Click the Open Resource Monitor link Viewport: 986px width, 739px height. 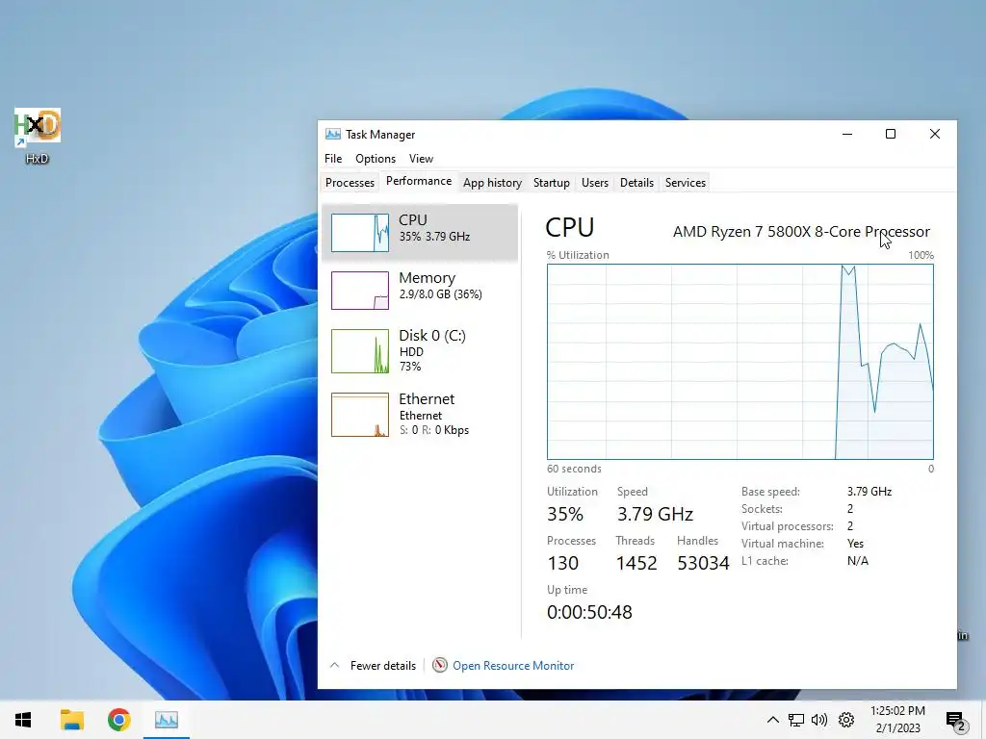[x=513, y=666]
